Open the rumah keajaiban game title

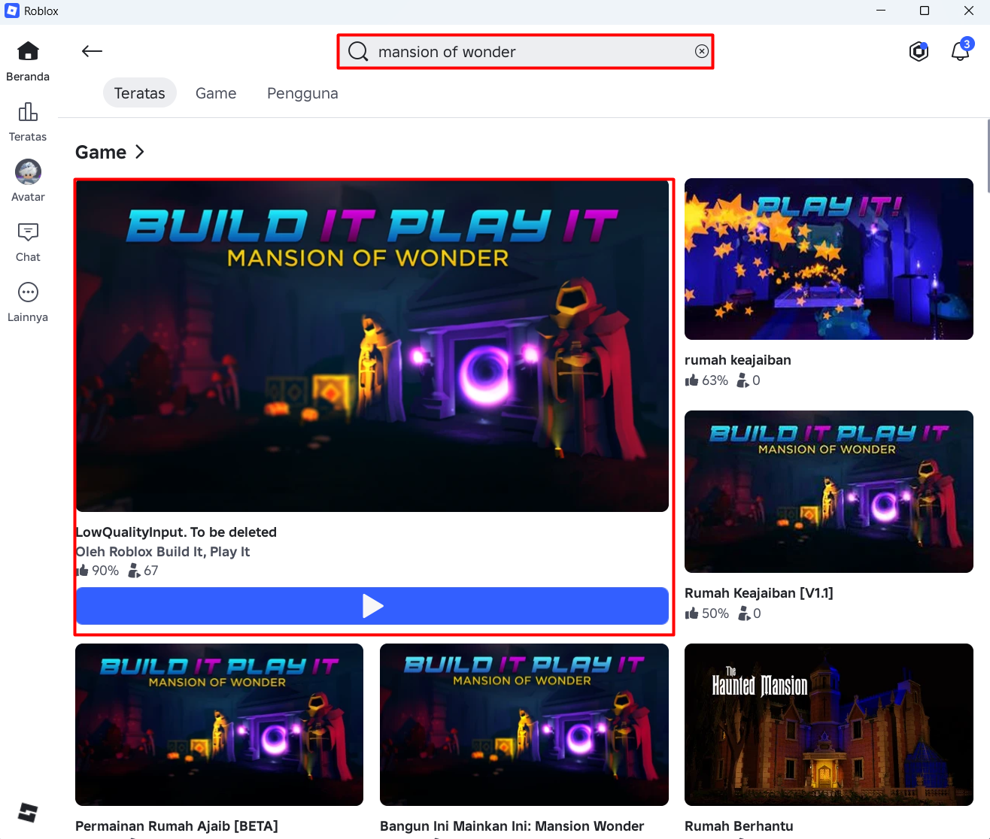point(738,360)
